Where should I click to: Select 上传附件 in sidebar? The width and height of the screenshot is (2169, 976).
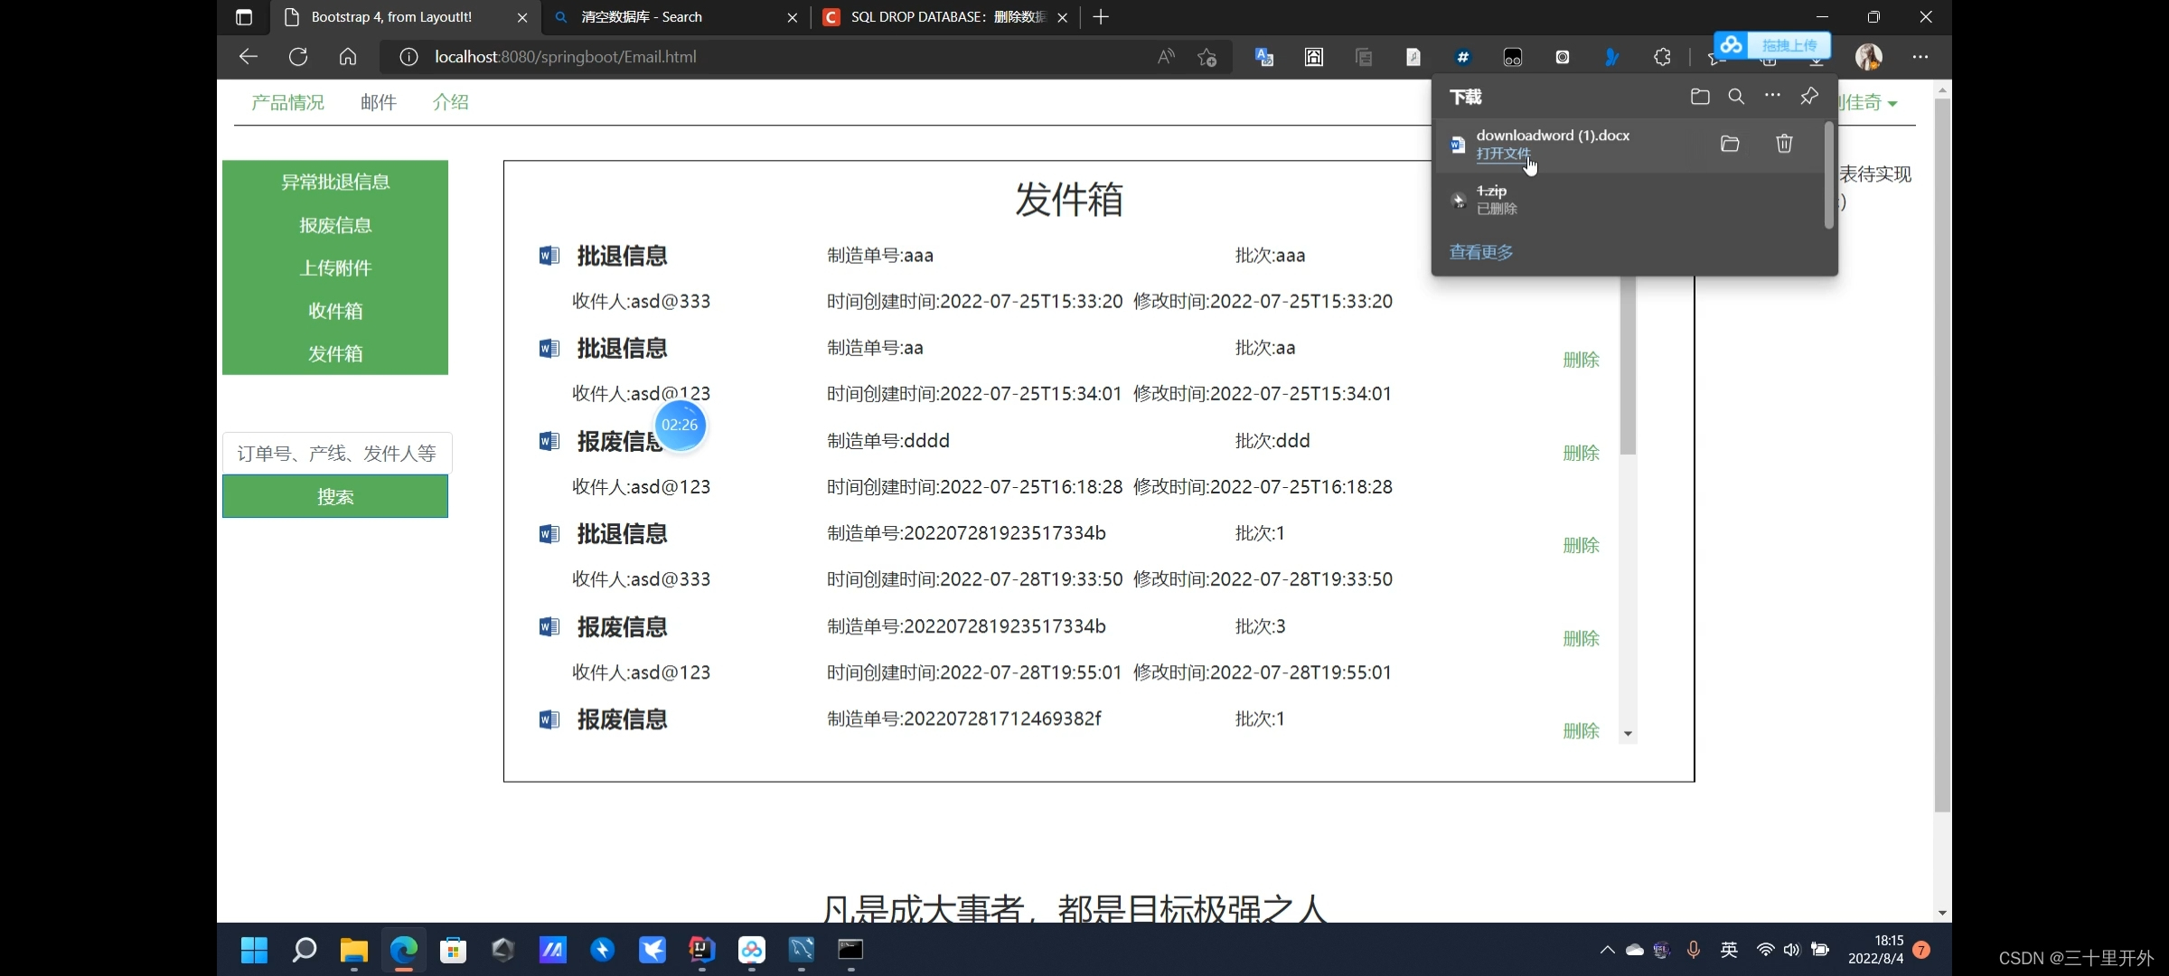tap(335, 267)
